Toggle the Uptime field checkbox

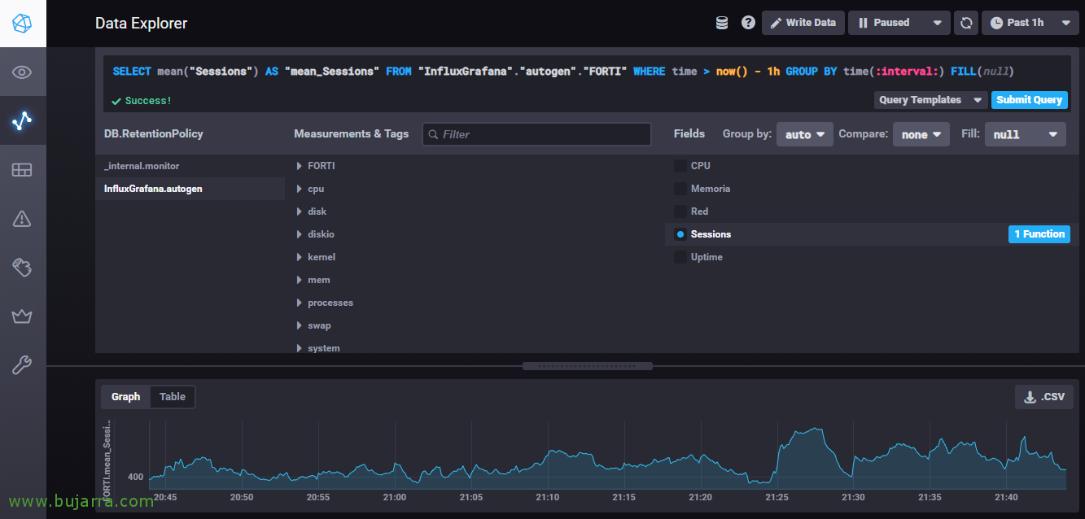680,257
